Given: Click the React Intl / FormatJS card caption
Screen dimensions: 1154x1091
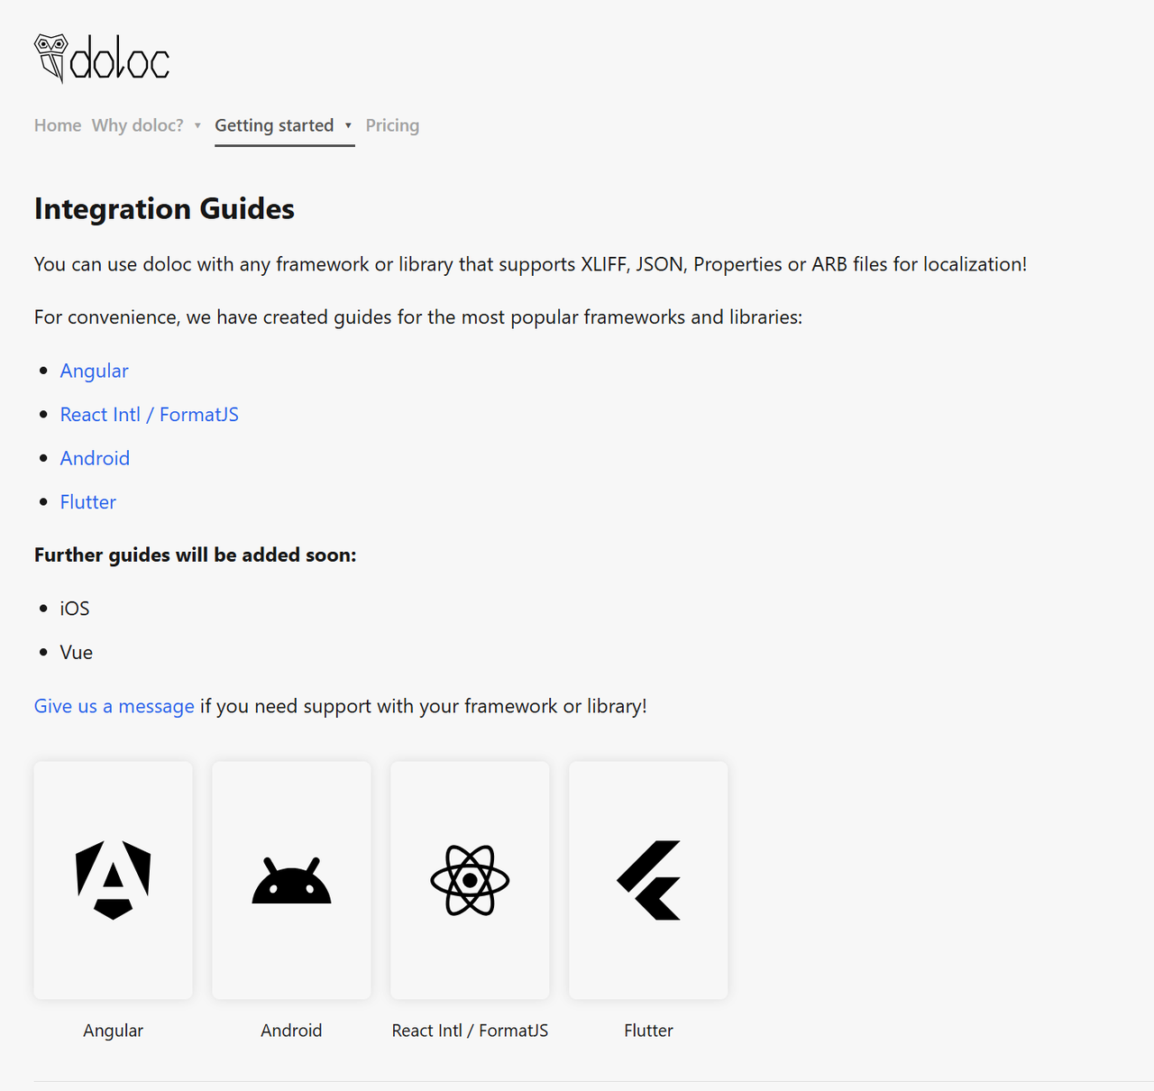Looking at the screenshot, I should tap(469, 1030).
